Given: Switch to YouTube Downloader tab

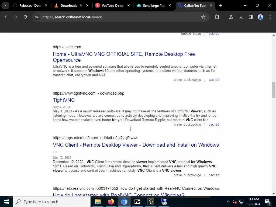Looking at the screenshot, I should coord(112,6).
